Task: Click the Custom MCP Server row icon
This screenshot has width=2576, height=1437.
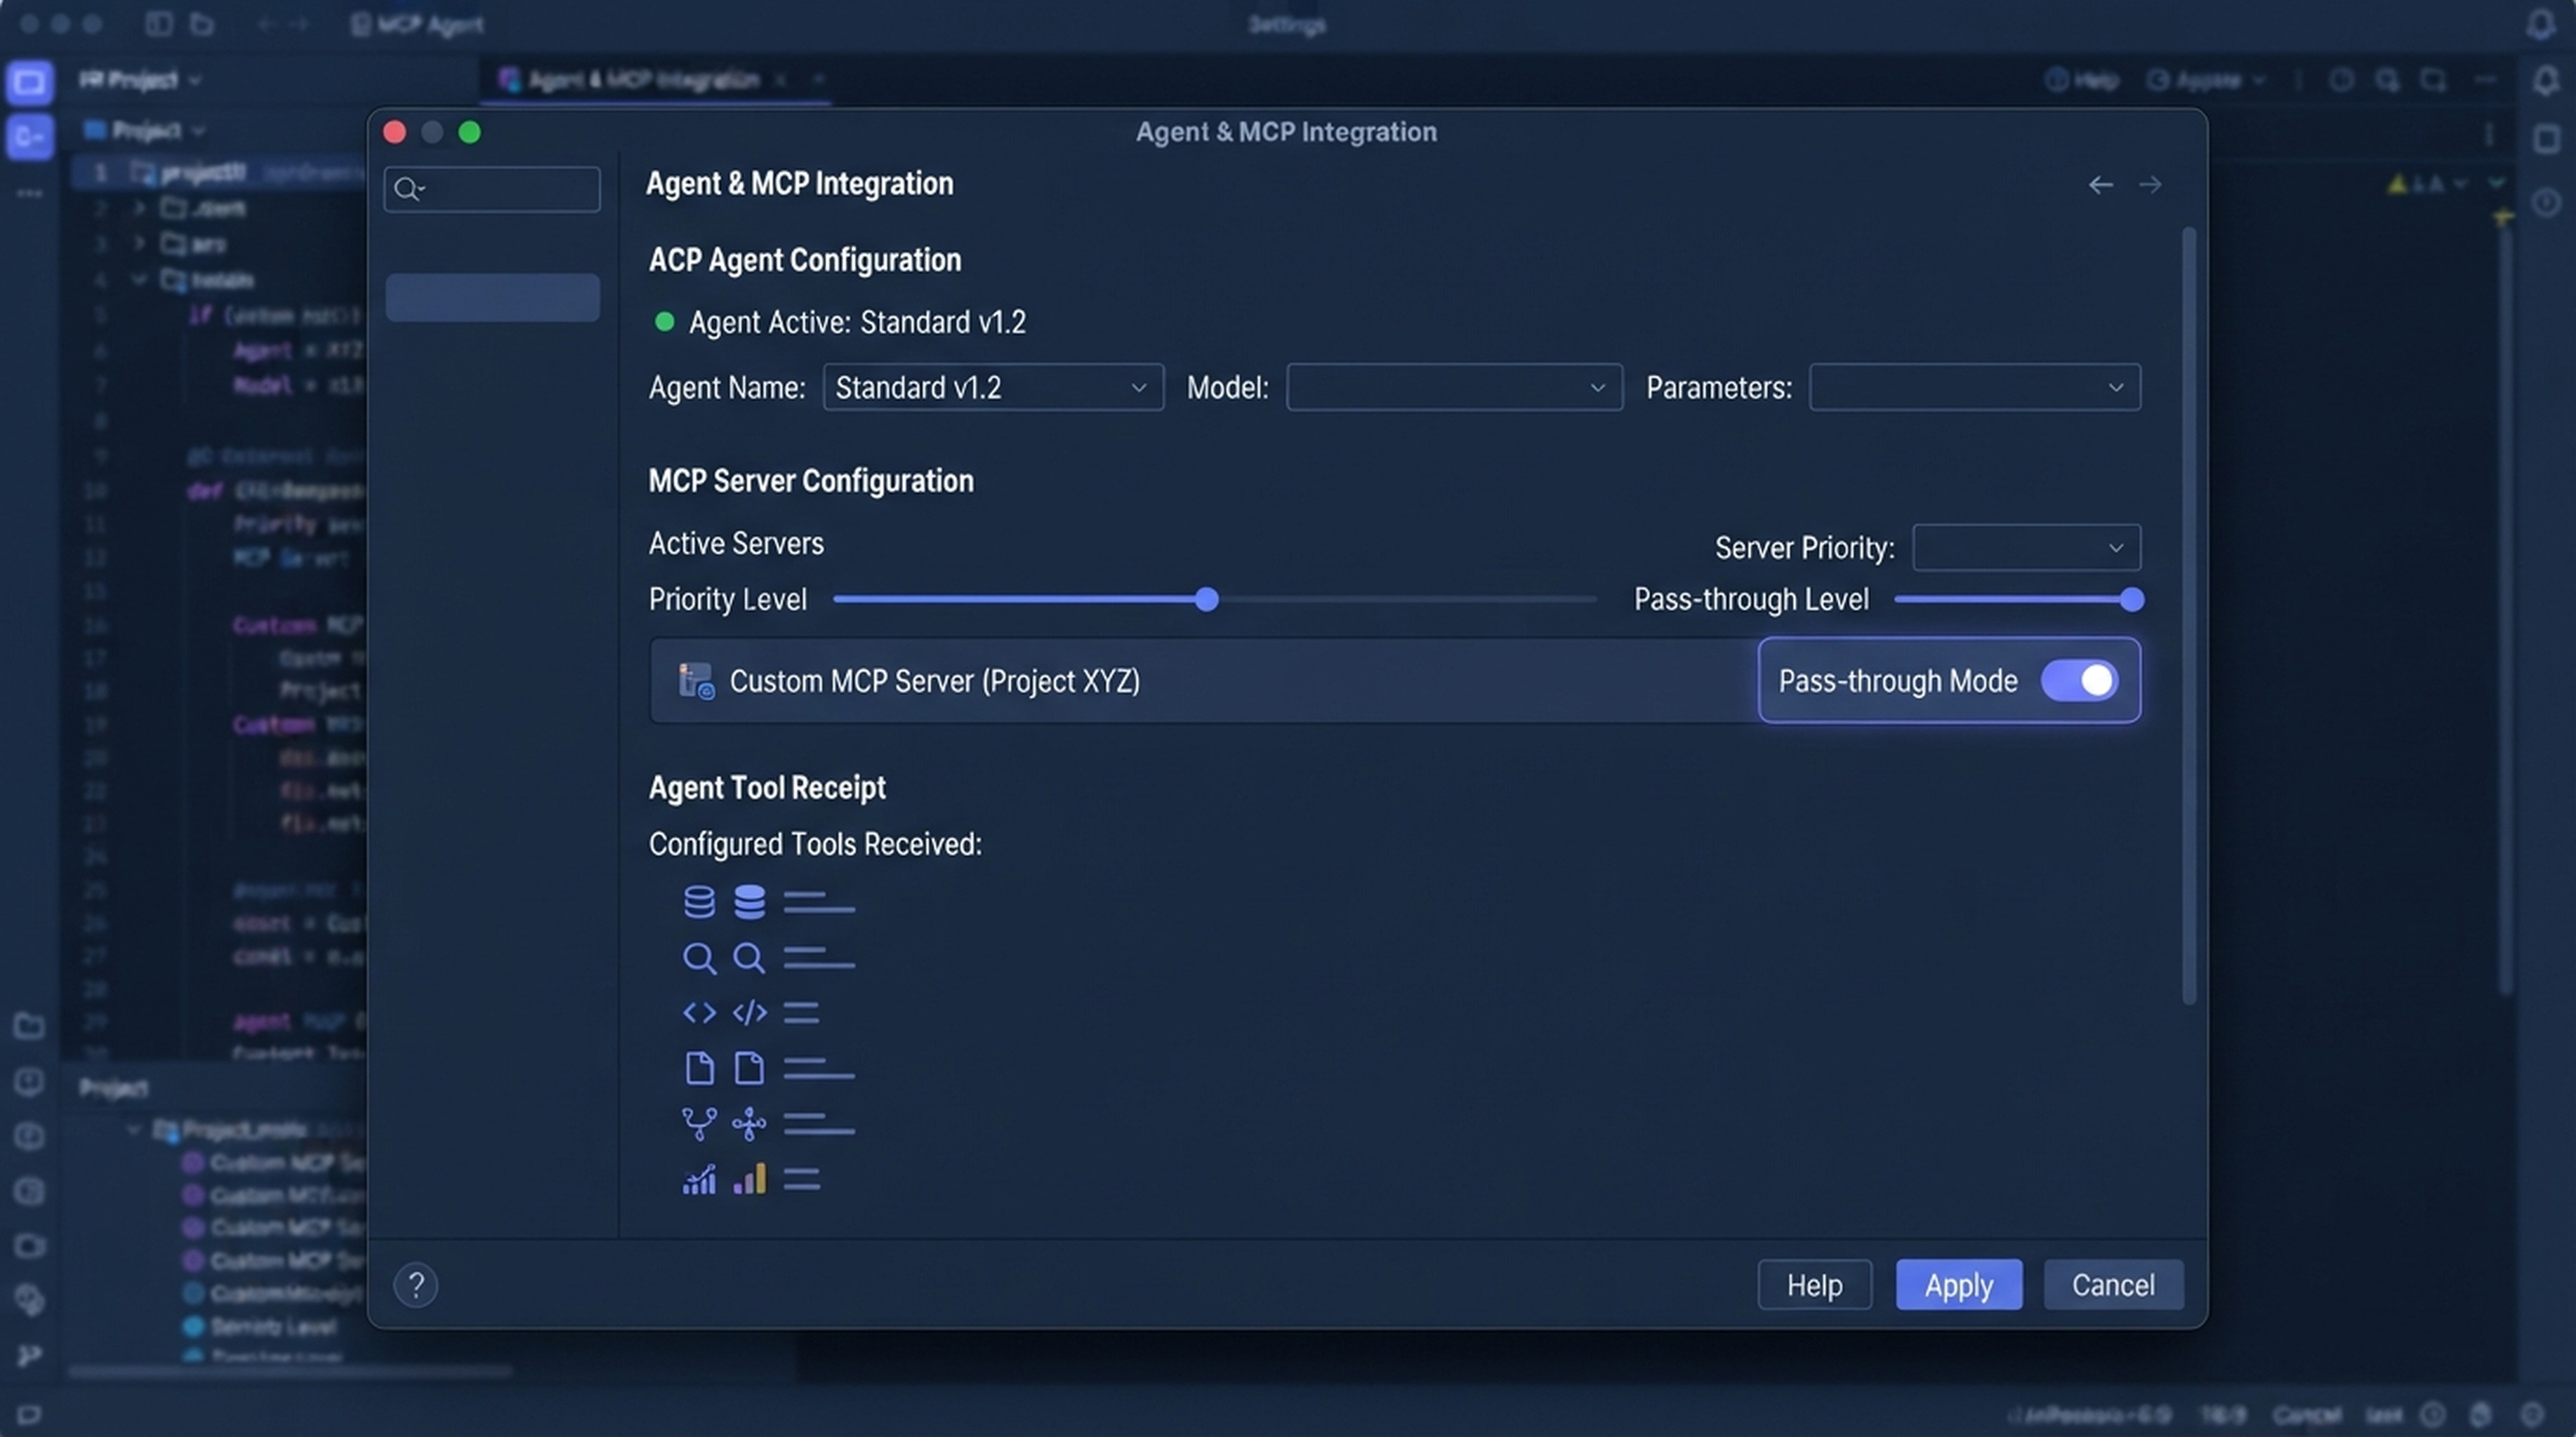Action: 696,681
